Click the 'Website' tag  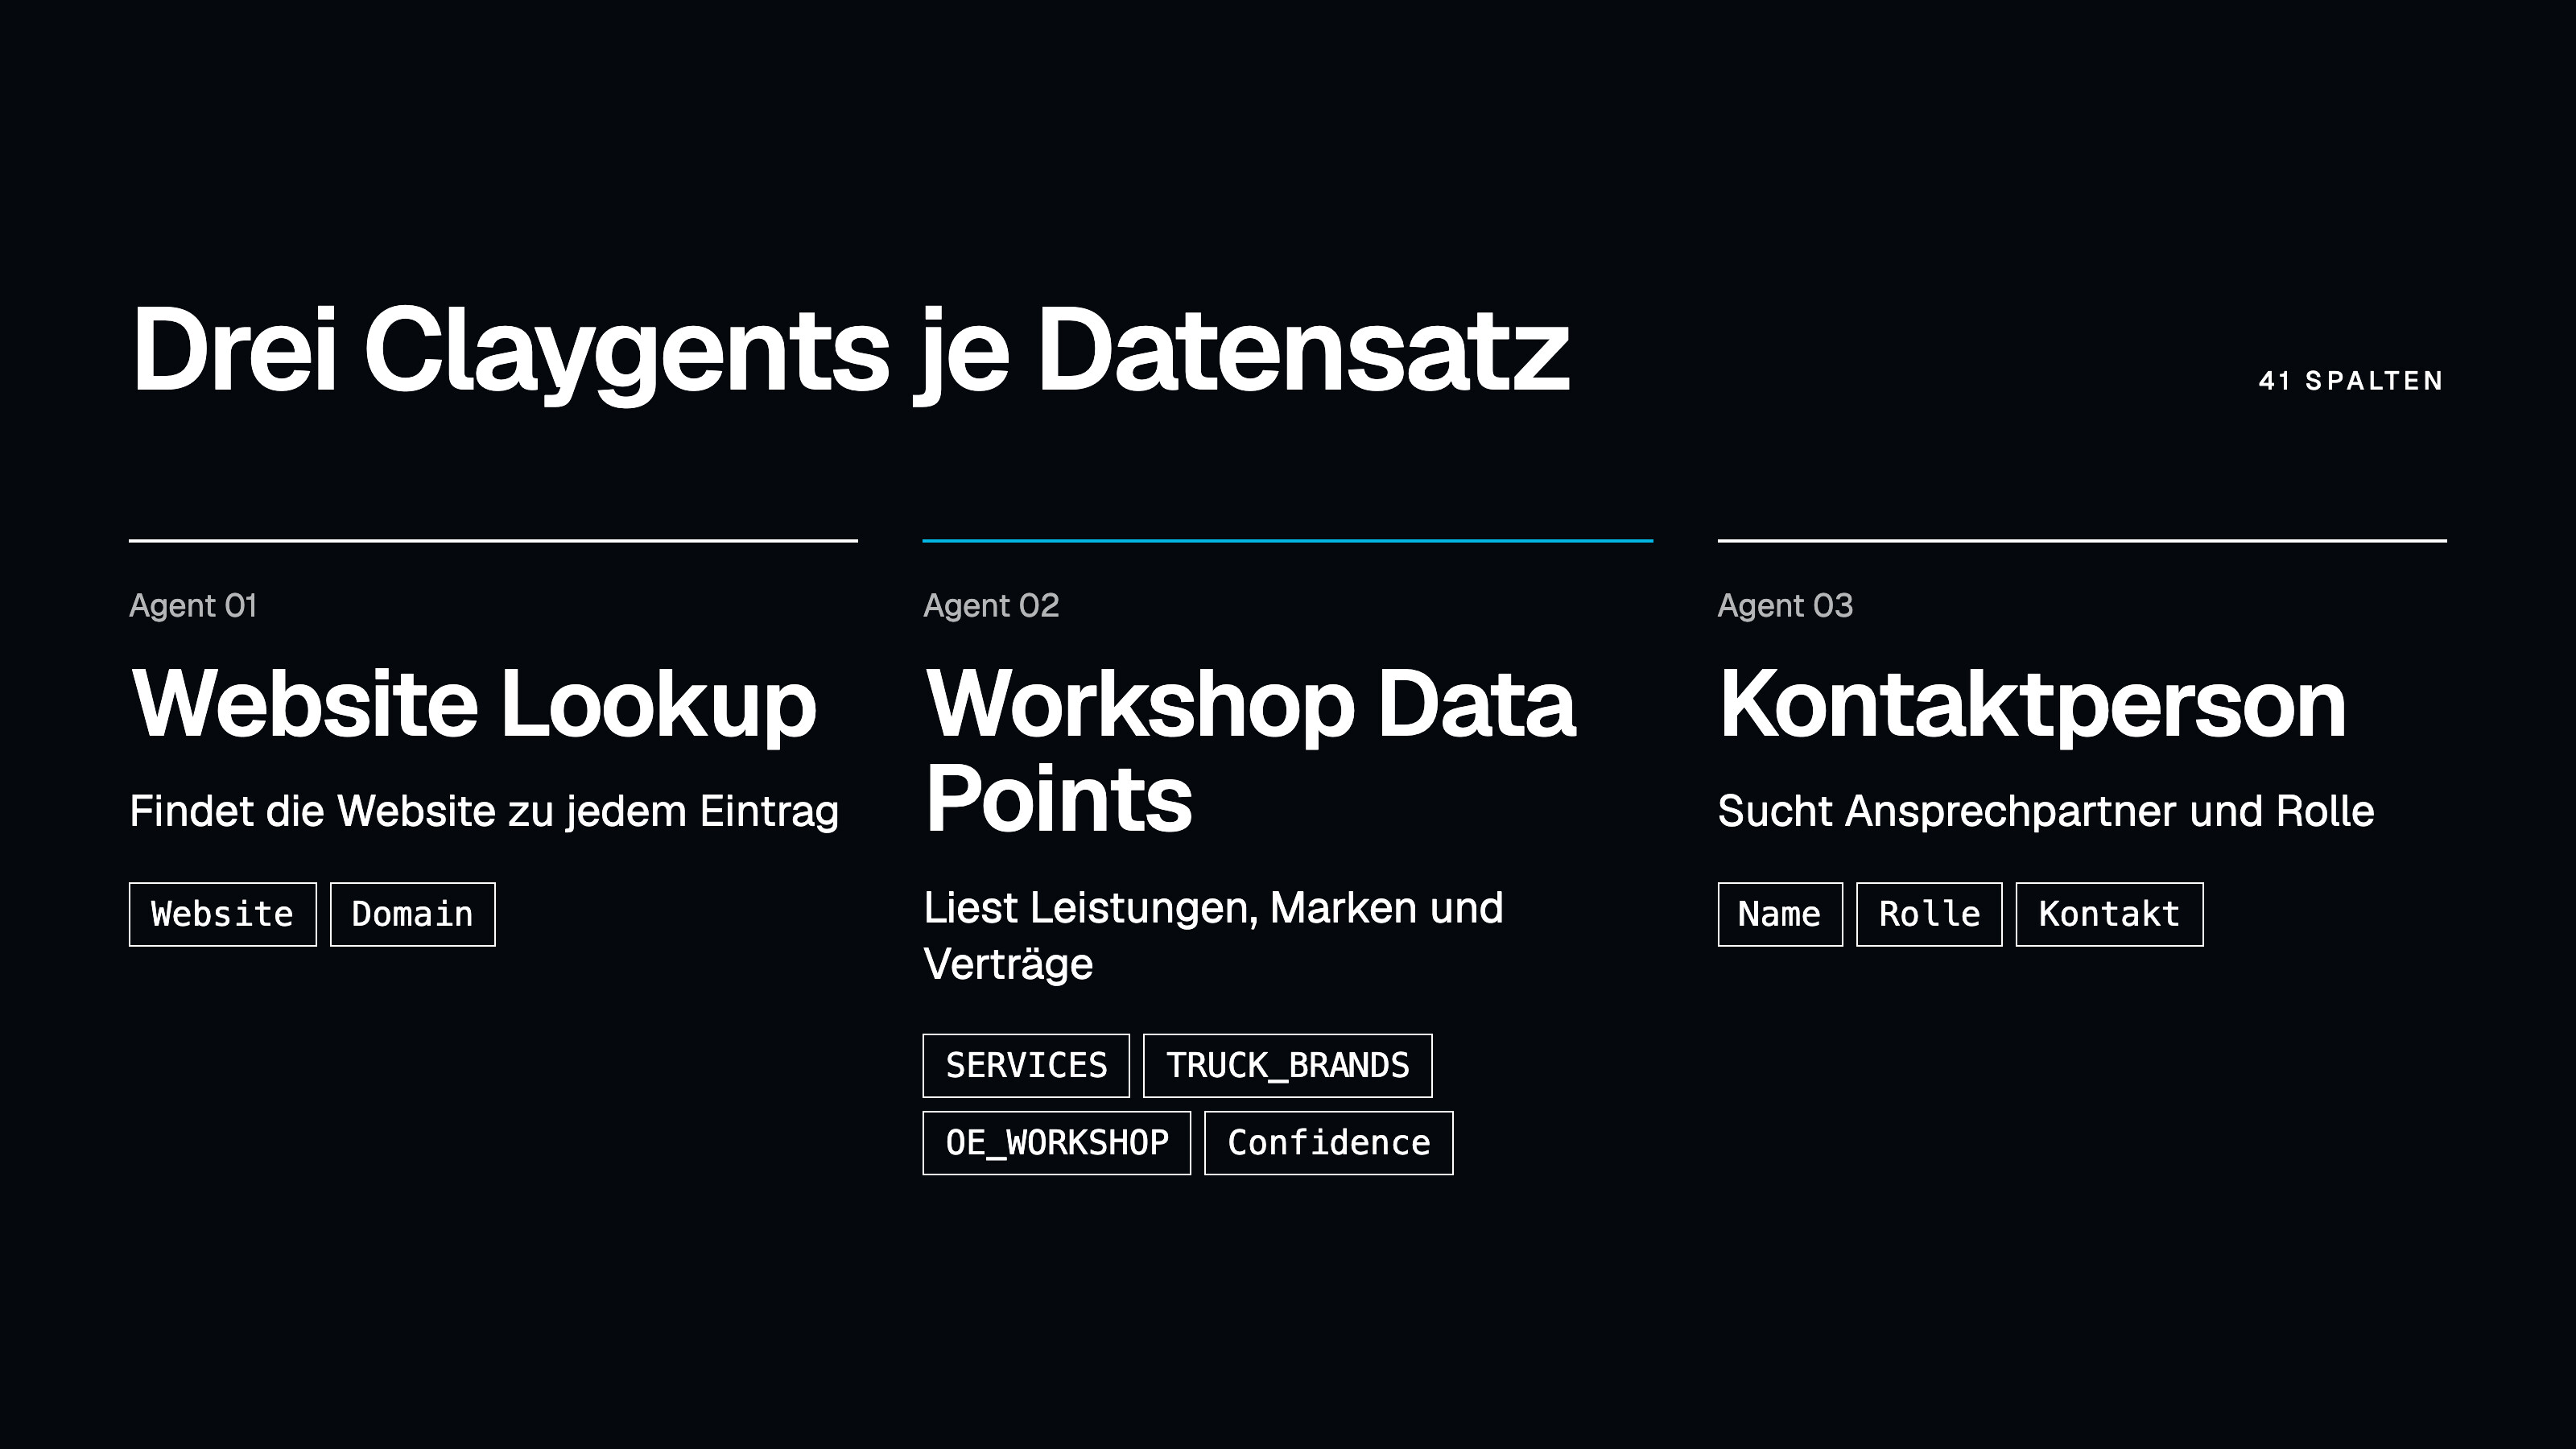coord(222,914)
